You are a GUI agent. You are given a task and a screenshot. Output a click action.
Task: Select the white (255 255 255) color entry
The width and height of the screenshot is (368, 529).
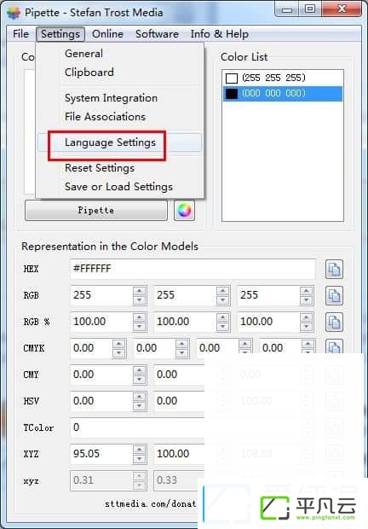[282, 78]
